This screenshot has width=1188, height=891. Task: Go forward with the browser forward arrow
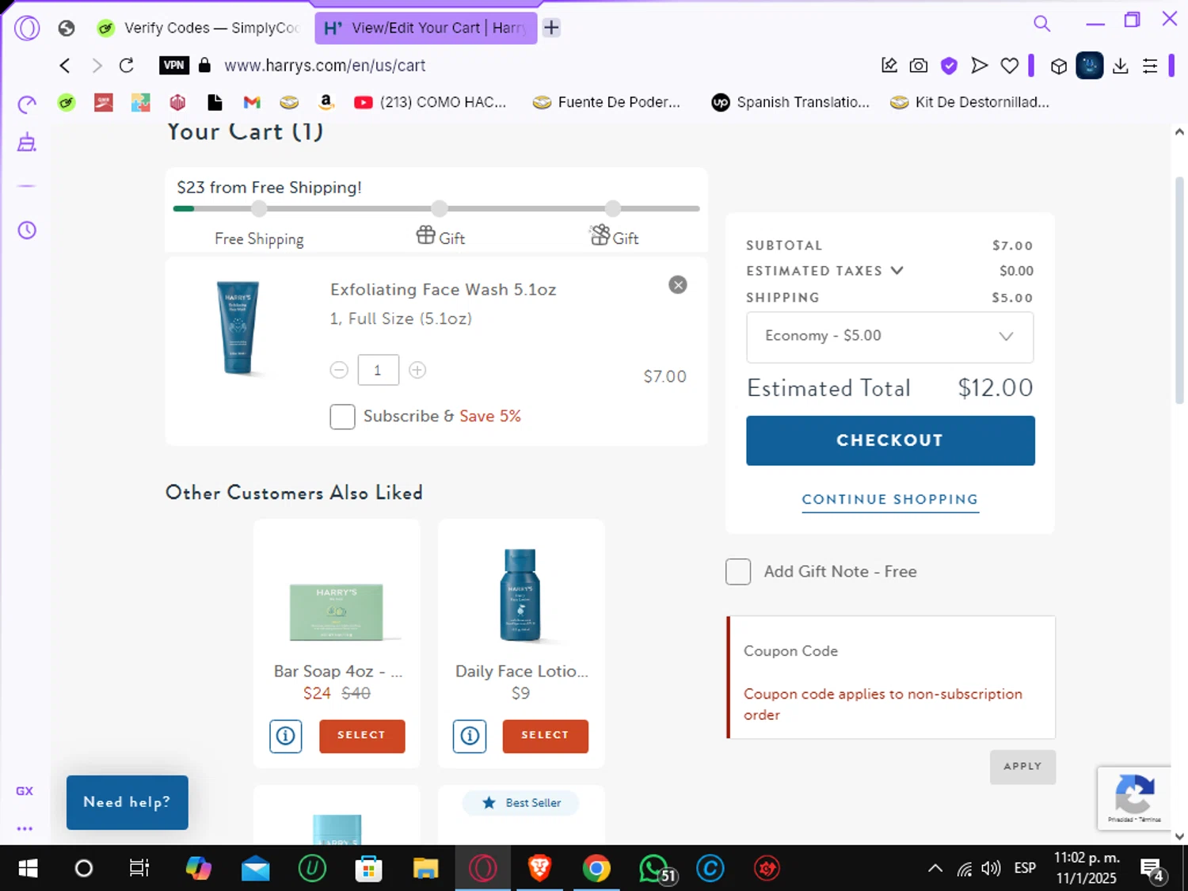tap(97, 66)
